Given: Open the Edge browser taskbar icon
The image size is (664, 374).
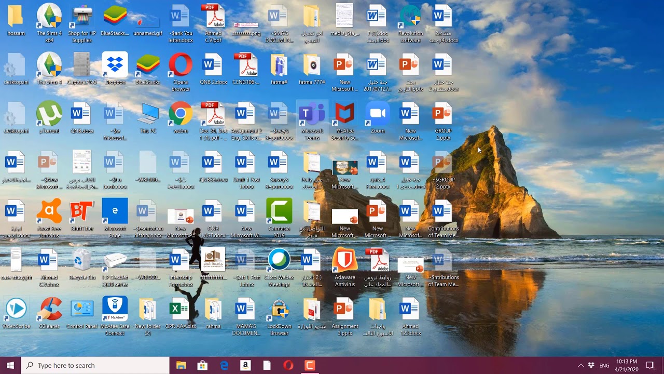Looking at the screenshot, I should point(224,365).
